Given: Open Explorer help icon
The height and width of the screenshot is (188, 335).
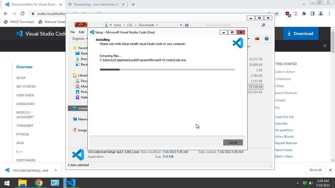Looking at the screenshot, I should pos(266,39).
